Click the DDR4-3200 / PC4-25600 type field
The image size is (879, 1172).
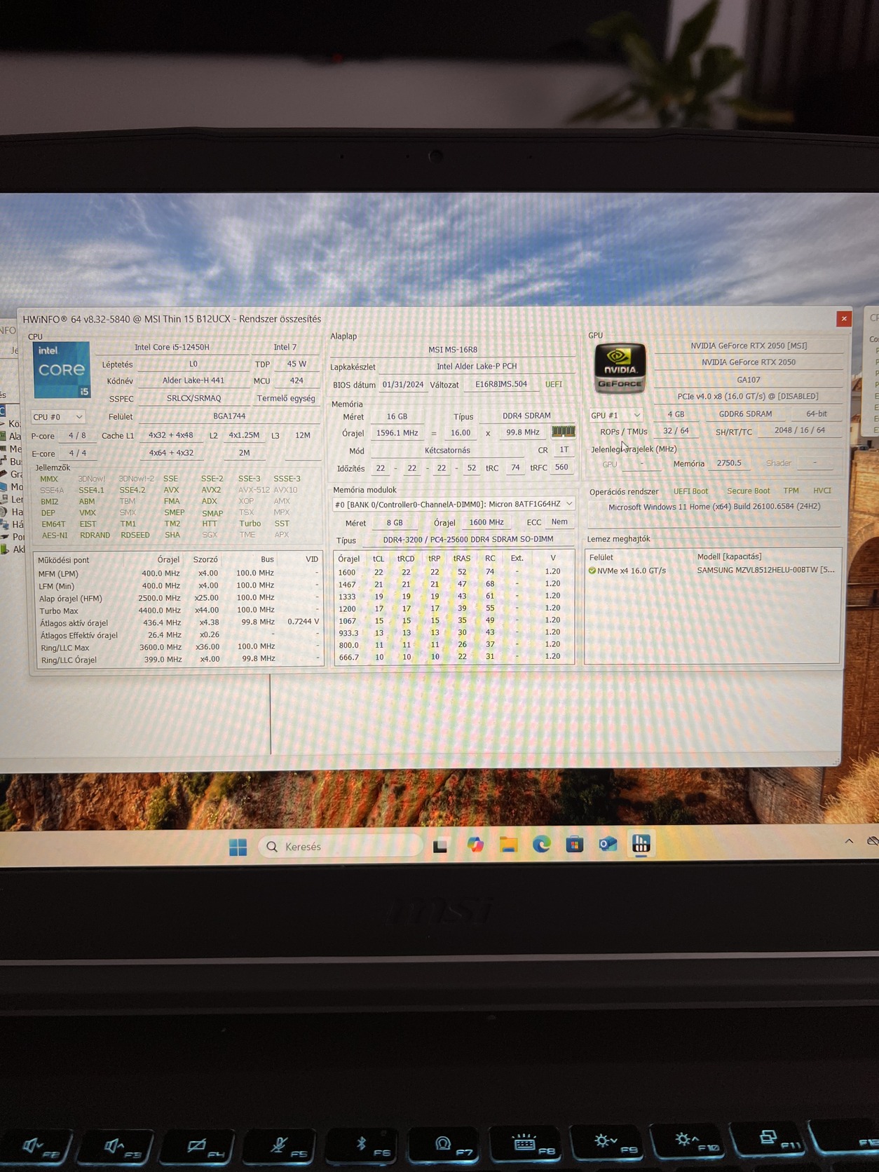pos(468,539)
